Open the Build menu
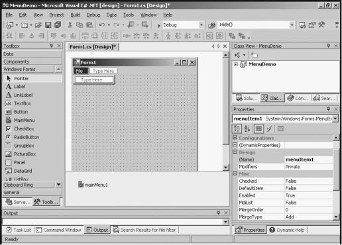 click(x=76, y=15)
